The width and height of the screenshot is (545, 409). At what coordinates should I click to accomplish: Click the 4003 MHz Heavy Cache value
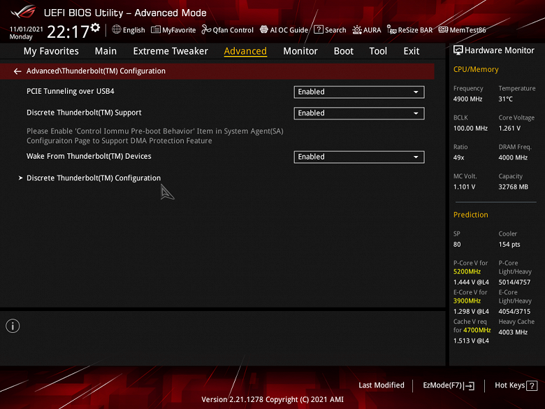tap(513, 332)
